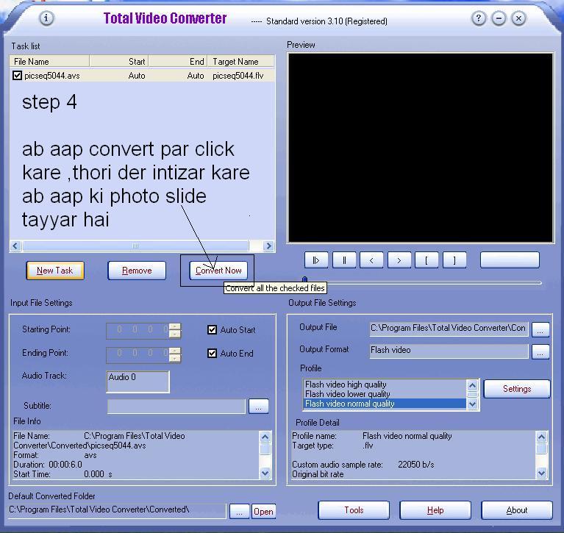Toggle the Auto Start checkbox

[x=213, y=330]
